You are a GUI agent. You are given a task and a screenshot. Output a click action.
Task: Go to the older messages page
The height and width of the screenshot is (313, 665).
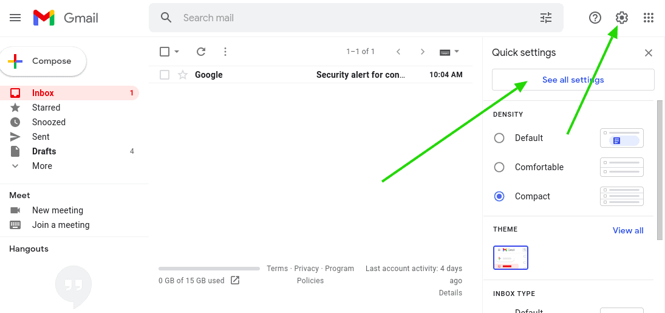423,52
